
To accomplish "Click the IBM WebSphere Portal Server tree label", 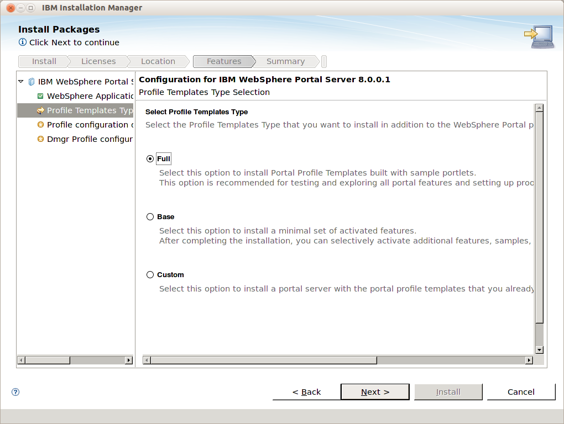I will 86,82.
